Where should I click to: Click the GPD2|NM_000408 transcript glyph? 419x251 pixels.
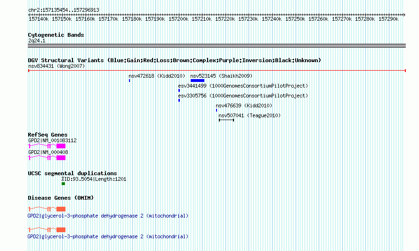coord(47,158)
